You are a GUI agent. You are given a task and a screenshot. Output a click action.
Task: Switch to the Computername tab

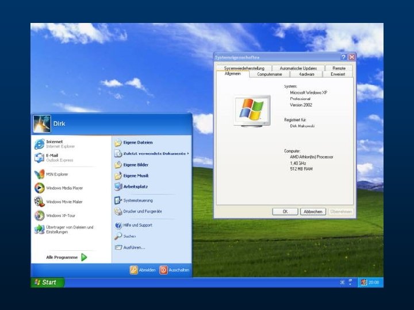coord(270,74)
